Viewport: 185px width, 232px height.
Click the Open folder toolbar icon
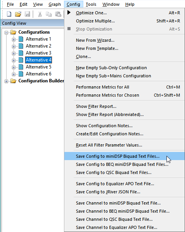point(18,14)
